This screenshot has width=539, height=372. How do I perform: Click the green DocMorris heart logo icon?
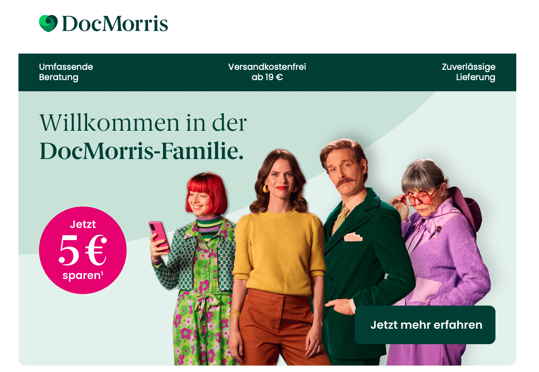tap(48, 24)
